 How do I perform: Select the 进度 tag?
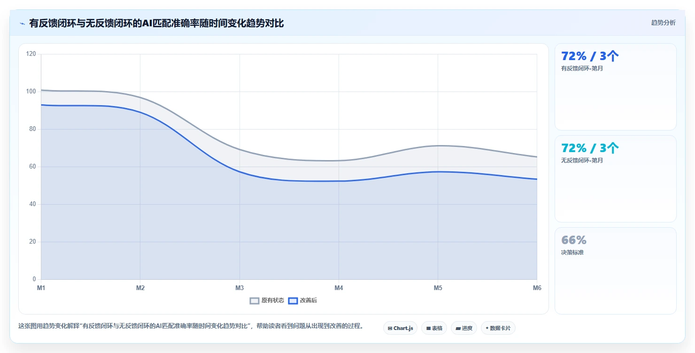463,328
